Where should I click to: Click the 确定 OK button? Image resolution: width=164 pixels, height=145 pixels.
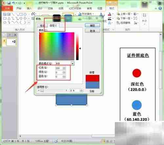tap(92, 26)
